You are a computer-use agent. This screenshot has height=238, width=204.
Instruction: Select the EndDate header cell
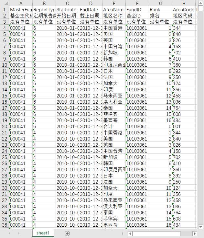pos(91,10)
